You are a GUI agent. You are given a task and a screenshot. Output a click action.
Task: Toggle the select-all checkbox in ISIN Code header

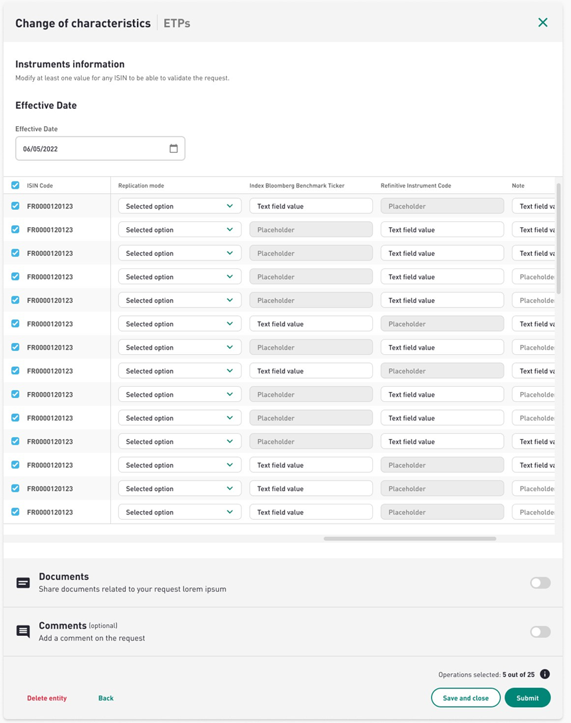pyautogui.click(x=15, y=185)
